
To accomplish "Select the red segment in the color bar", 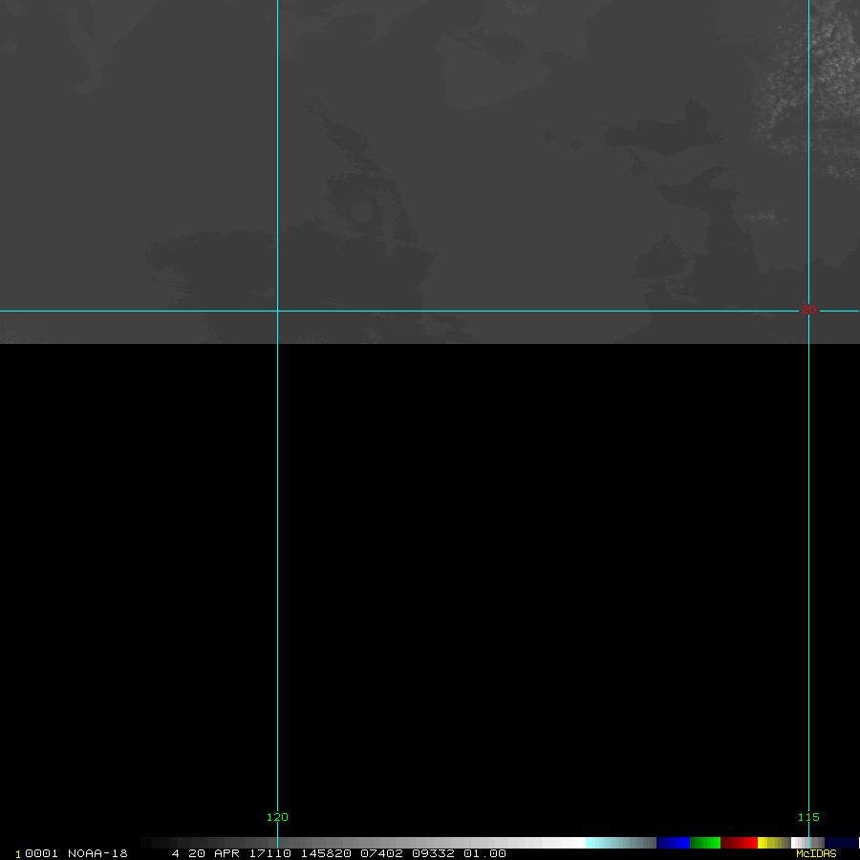I will pos(739,843).
